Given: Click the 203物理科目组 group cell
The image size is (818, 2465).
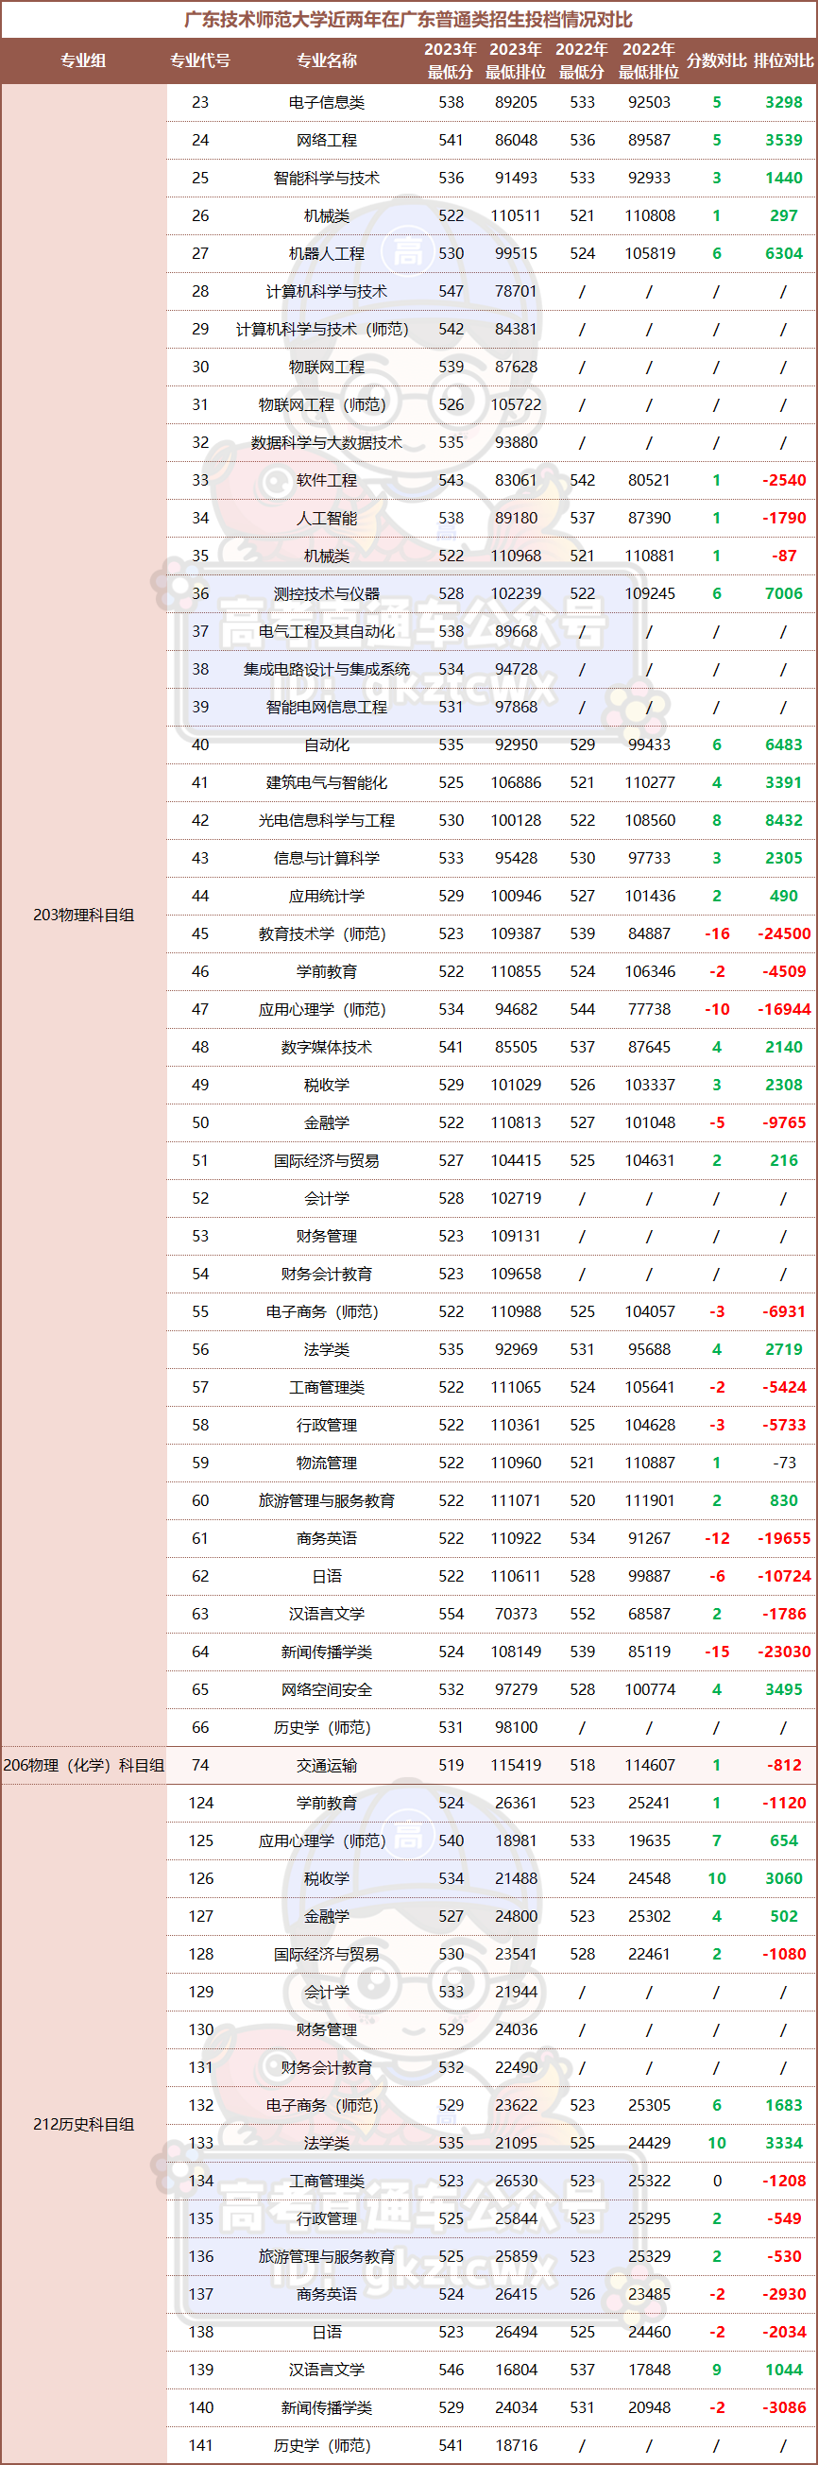Looking at the screenshot, I should 83,915.
